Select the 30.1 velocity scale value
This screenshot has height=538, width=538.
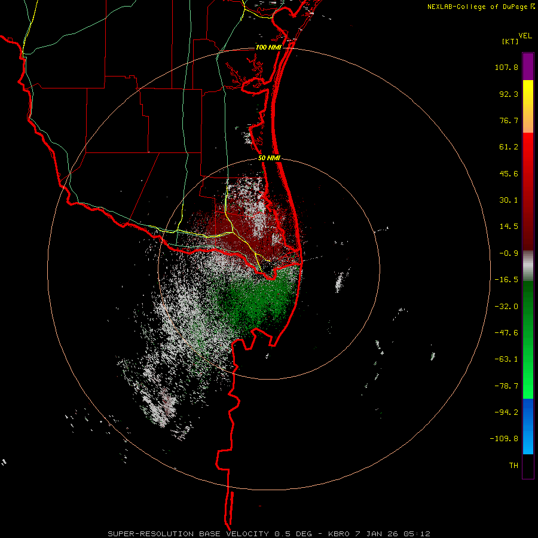(x=509, y=200)
